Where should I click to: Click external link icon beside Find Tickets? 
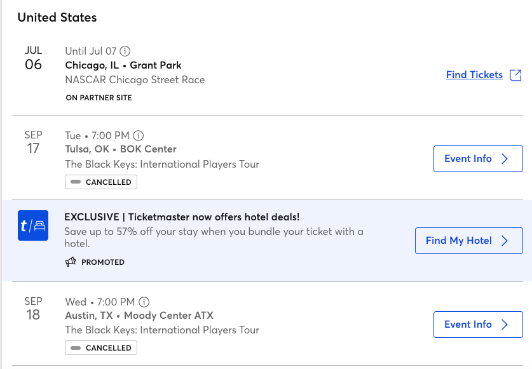coord(515,75)
